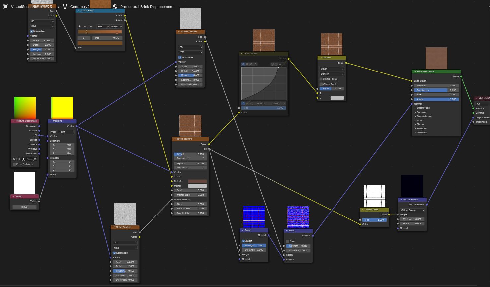Viewport: 490px width, 287px height.
Task: Click the Geometry2 mesh icon in breadcrumb
Action: tap(65, 7)
